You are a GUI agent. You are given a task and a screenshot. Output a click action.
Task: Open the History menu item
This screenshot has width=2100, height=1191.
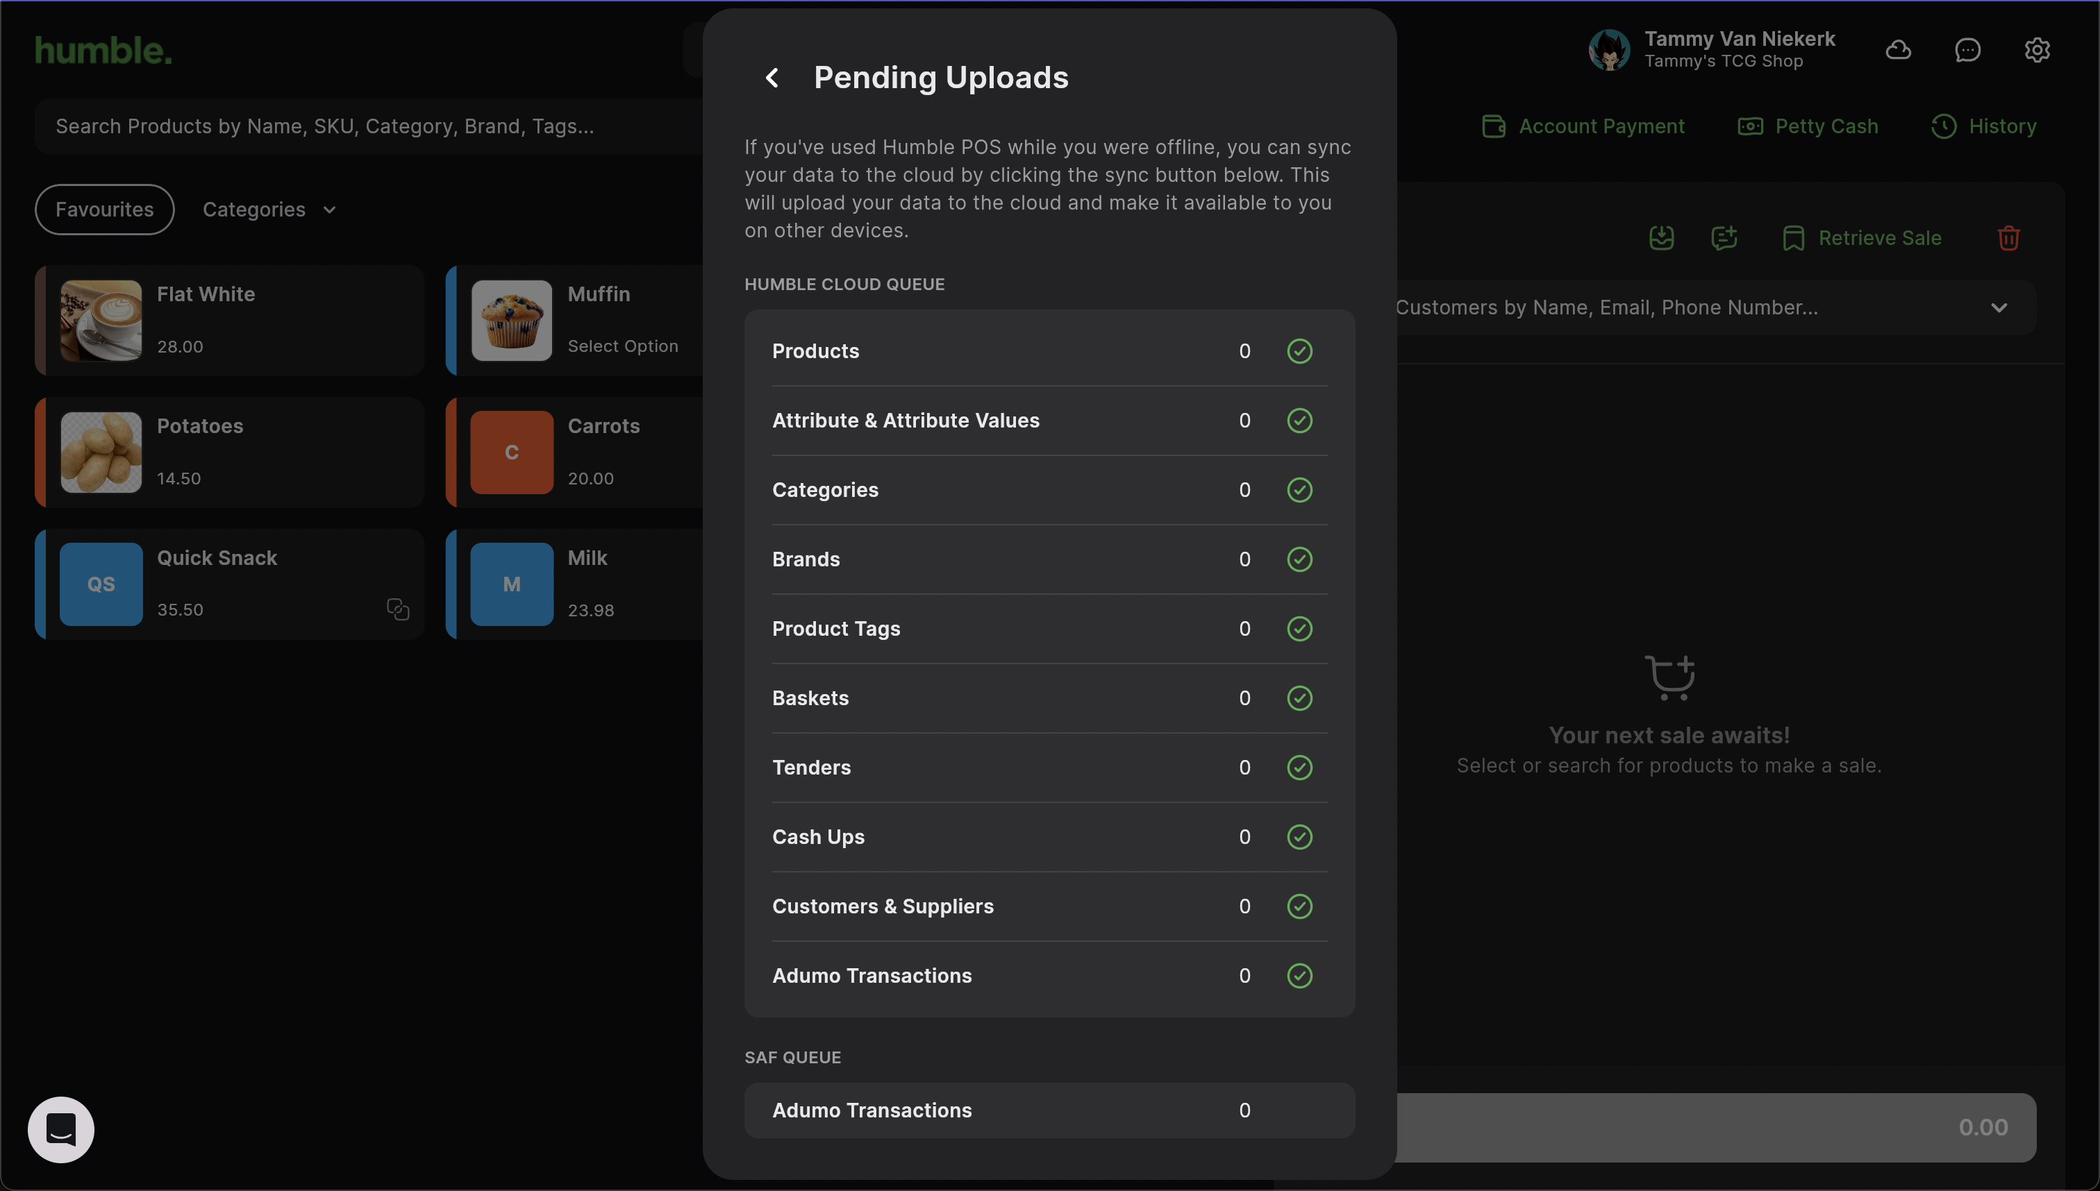(x=1984, y=126)
